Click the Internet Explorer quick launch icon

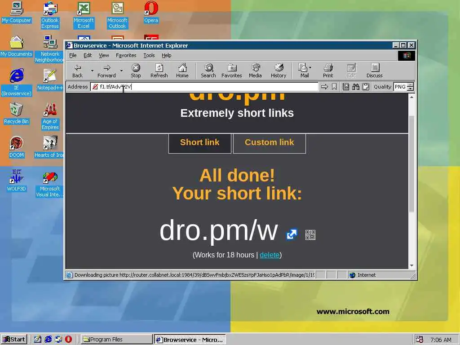tap(48, 339)
